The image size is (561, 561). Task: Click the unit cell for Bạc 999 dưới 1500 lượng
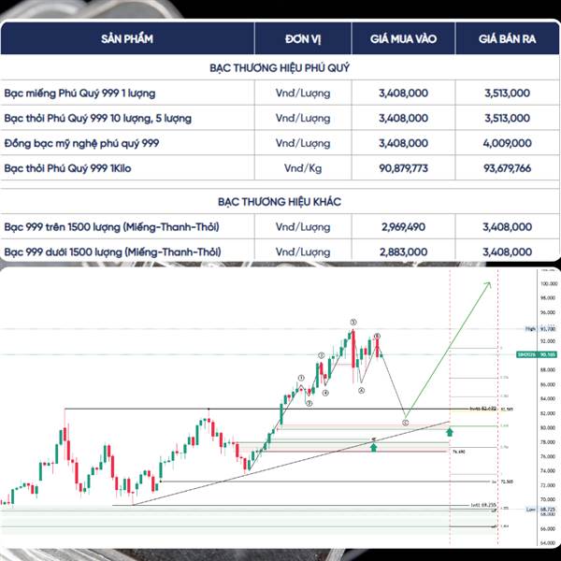(303, 252)
